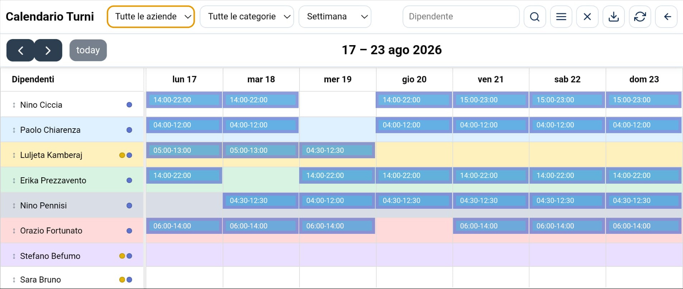683x289 pixels.
Task: Click the blue dot beside Paolo Chiarenza
Action: pos(129,130)
